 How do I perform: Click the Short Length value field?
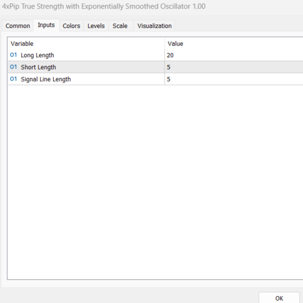tap(230, 67)
